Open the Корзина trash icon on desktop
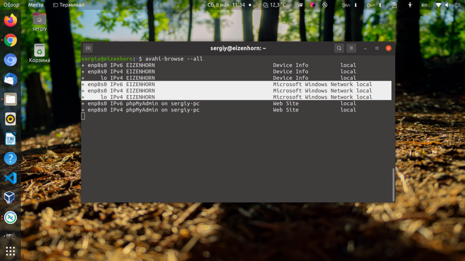 [40, 53]
